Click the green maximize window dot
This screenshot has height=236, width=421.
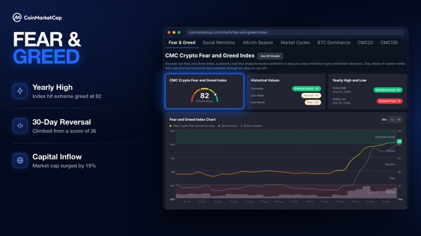click(179, 32)
